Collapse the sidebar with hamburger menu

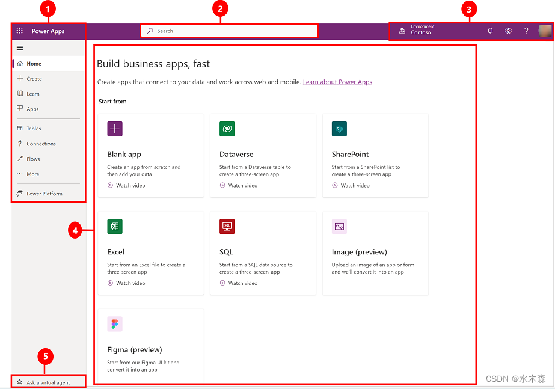click(x=19, y=47)
